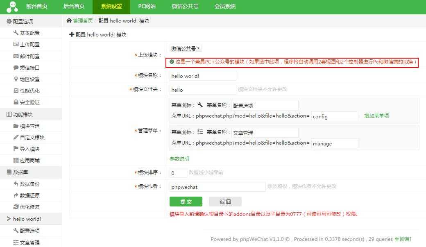Click the map pin icon next to 地区设置
This screenshot has height=247, width=426.
click(x=16, y=79)
